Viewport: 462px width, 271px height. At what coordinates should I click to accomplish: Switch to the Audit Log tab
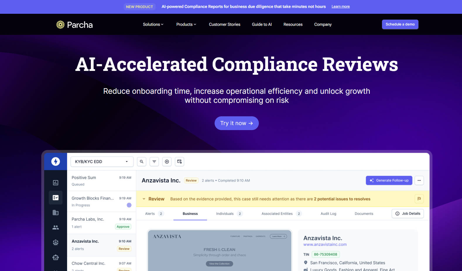[328, 214]
